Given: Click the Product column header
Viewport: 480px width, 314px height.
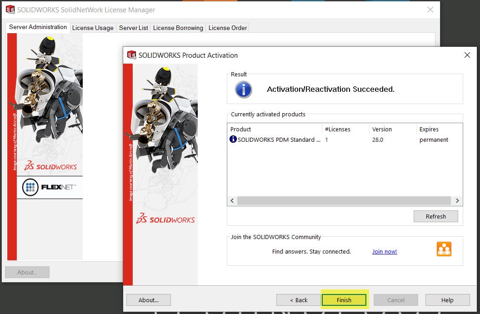Looking at the screenshot, I should coord(275,129).
